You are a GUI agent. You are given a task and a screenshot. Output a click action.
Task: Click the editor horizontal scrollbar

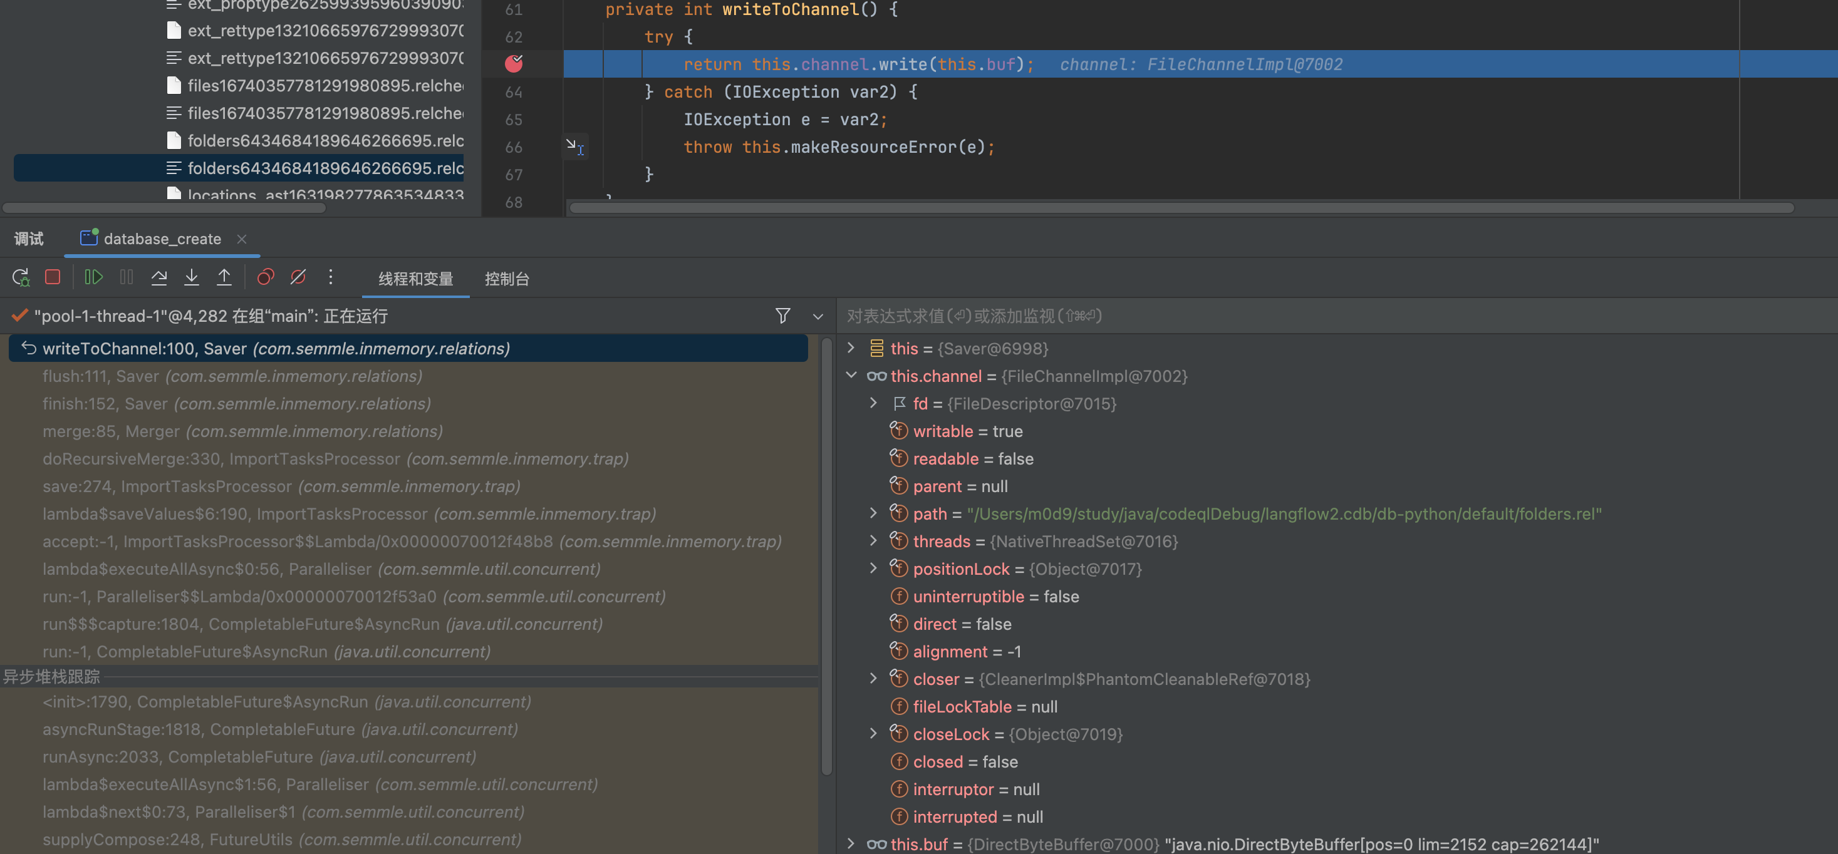(x=1181, y=208)
